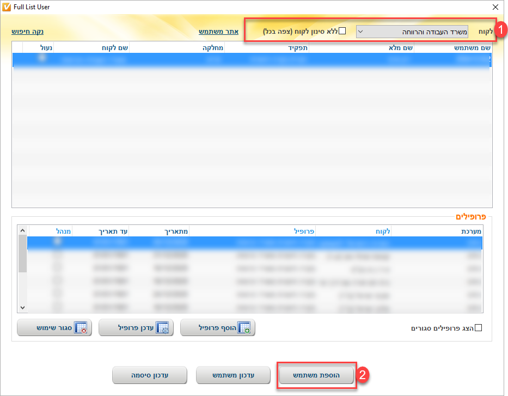Toggle the מנהל checkbox in the selected profile row

(x=58, y=241)
